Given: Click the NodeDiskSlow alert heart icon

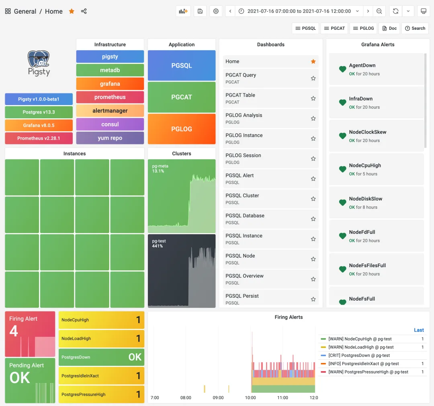Looking at the screenshot, I should [343, 202].
